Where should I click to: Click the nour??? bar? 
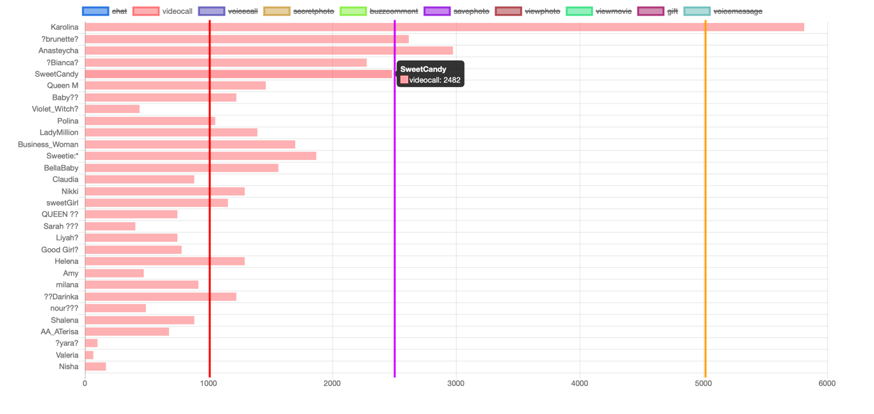point(116,309)
